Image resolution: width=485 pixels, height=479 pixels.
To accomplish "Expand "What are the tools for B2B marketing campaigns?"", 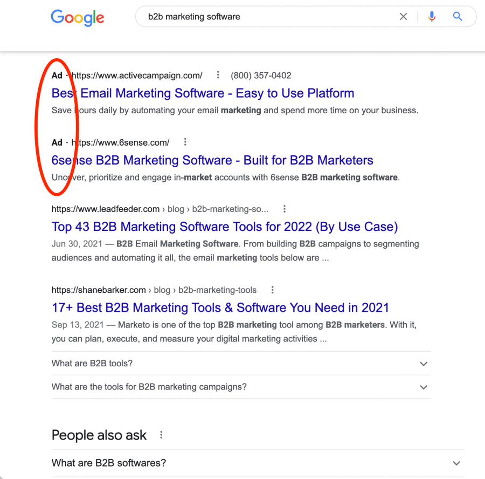I will coord(241,387).
